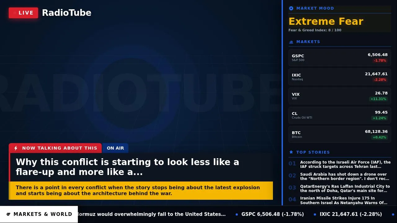Click the TOP STORIES section label

313,152
